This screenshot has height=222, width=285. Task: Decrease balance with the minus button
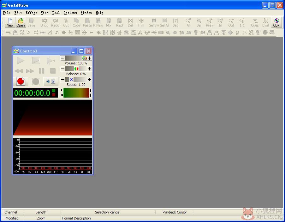pyautogui.click(x=63, y=69)
